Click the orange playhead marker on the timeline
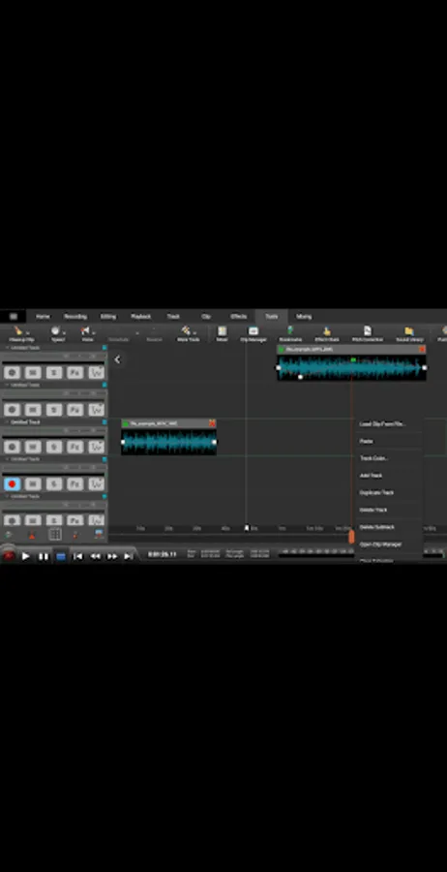This screenshot has height=872, width=447. pos(351,537)
